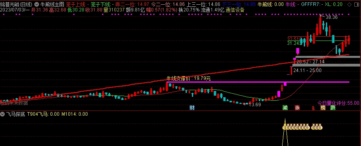Click the 流通1.49亿 float shares value
Viewport: 361px width, 146px height.
pyautogui.click(x=212, y=10)
